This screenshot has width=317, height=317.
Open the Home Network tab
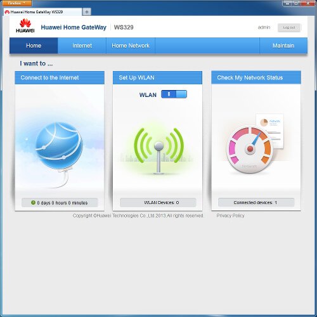pyautogui.click(x=131, y=46)
